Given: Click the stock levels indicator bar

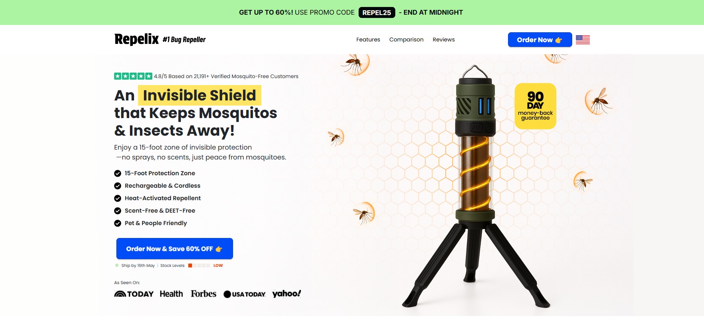Looking at the screenshot, I should [199, 265].
